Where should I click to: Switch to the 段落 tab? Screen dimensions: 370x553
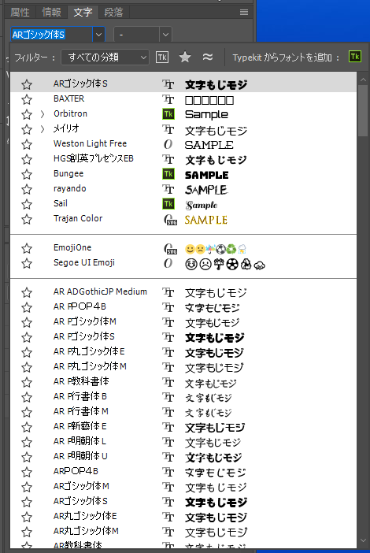pos(114,13)
